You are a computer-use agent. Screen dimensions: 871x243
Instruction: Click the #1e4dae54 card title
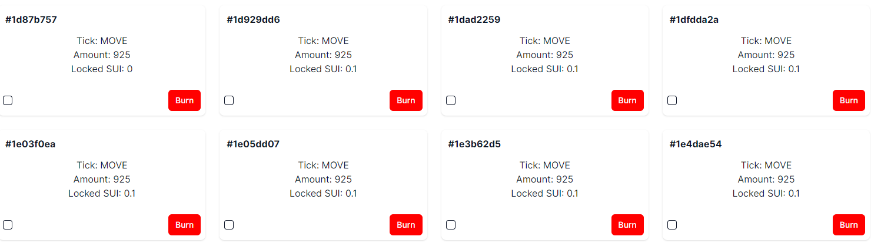tap(696, 144)
